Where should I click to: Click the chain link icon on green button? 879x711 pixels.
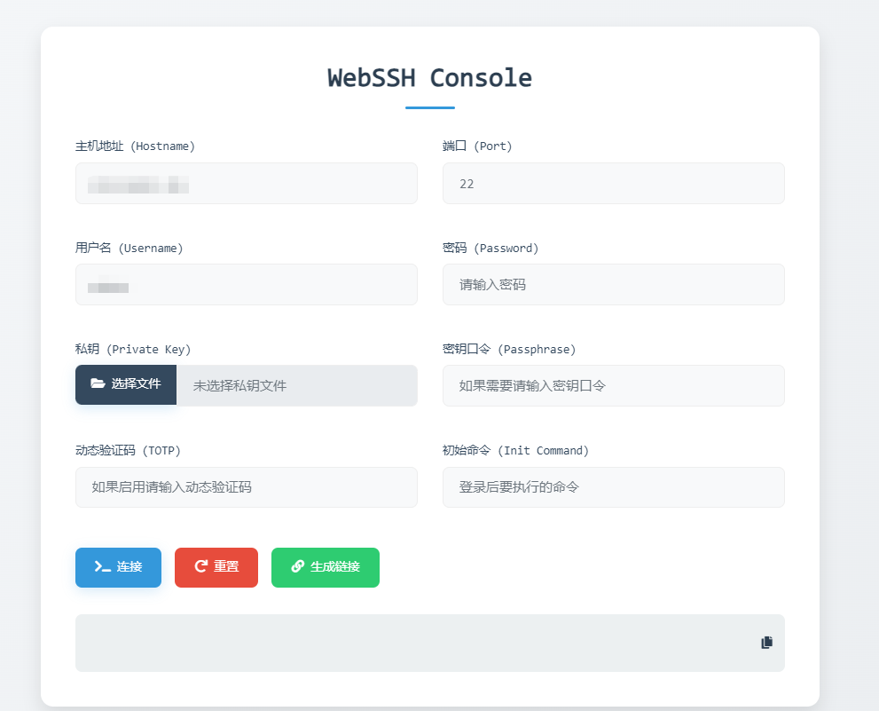(298, 567)
